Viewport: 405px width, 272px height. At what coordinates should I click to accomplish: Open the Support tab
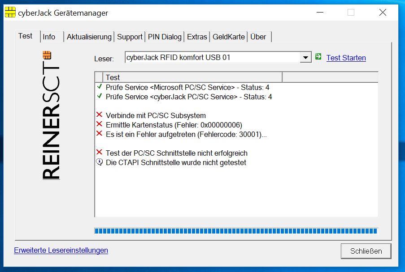[130, 37]
